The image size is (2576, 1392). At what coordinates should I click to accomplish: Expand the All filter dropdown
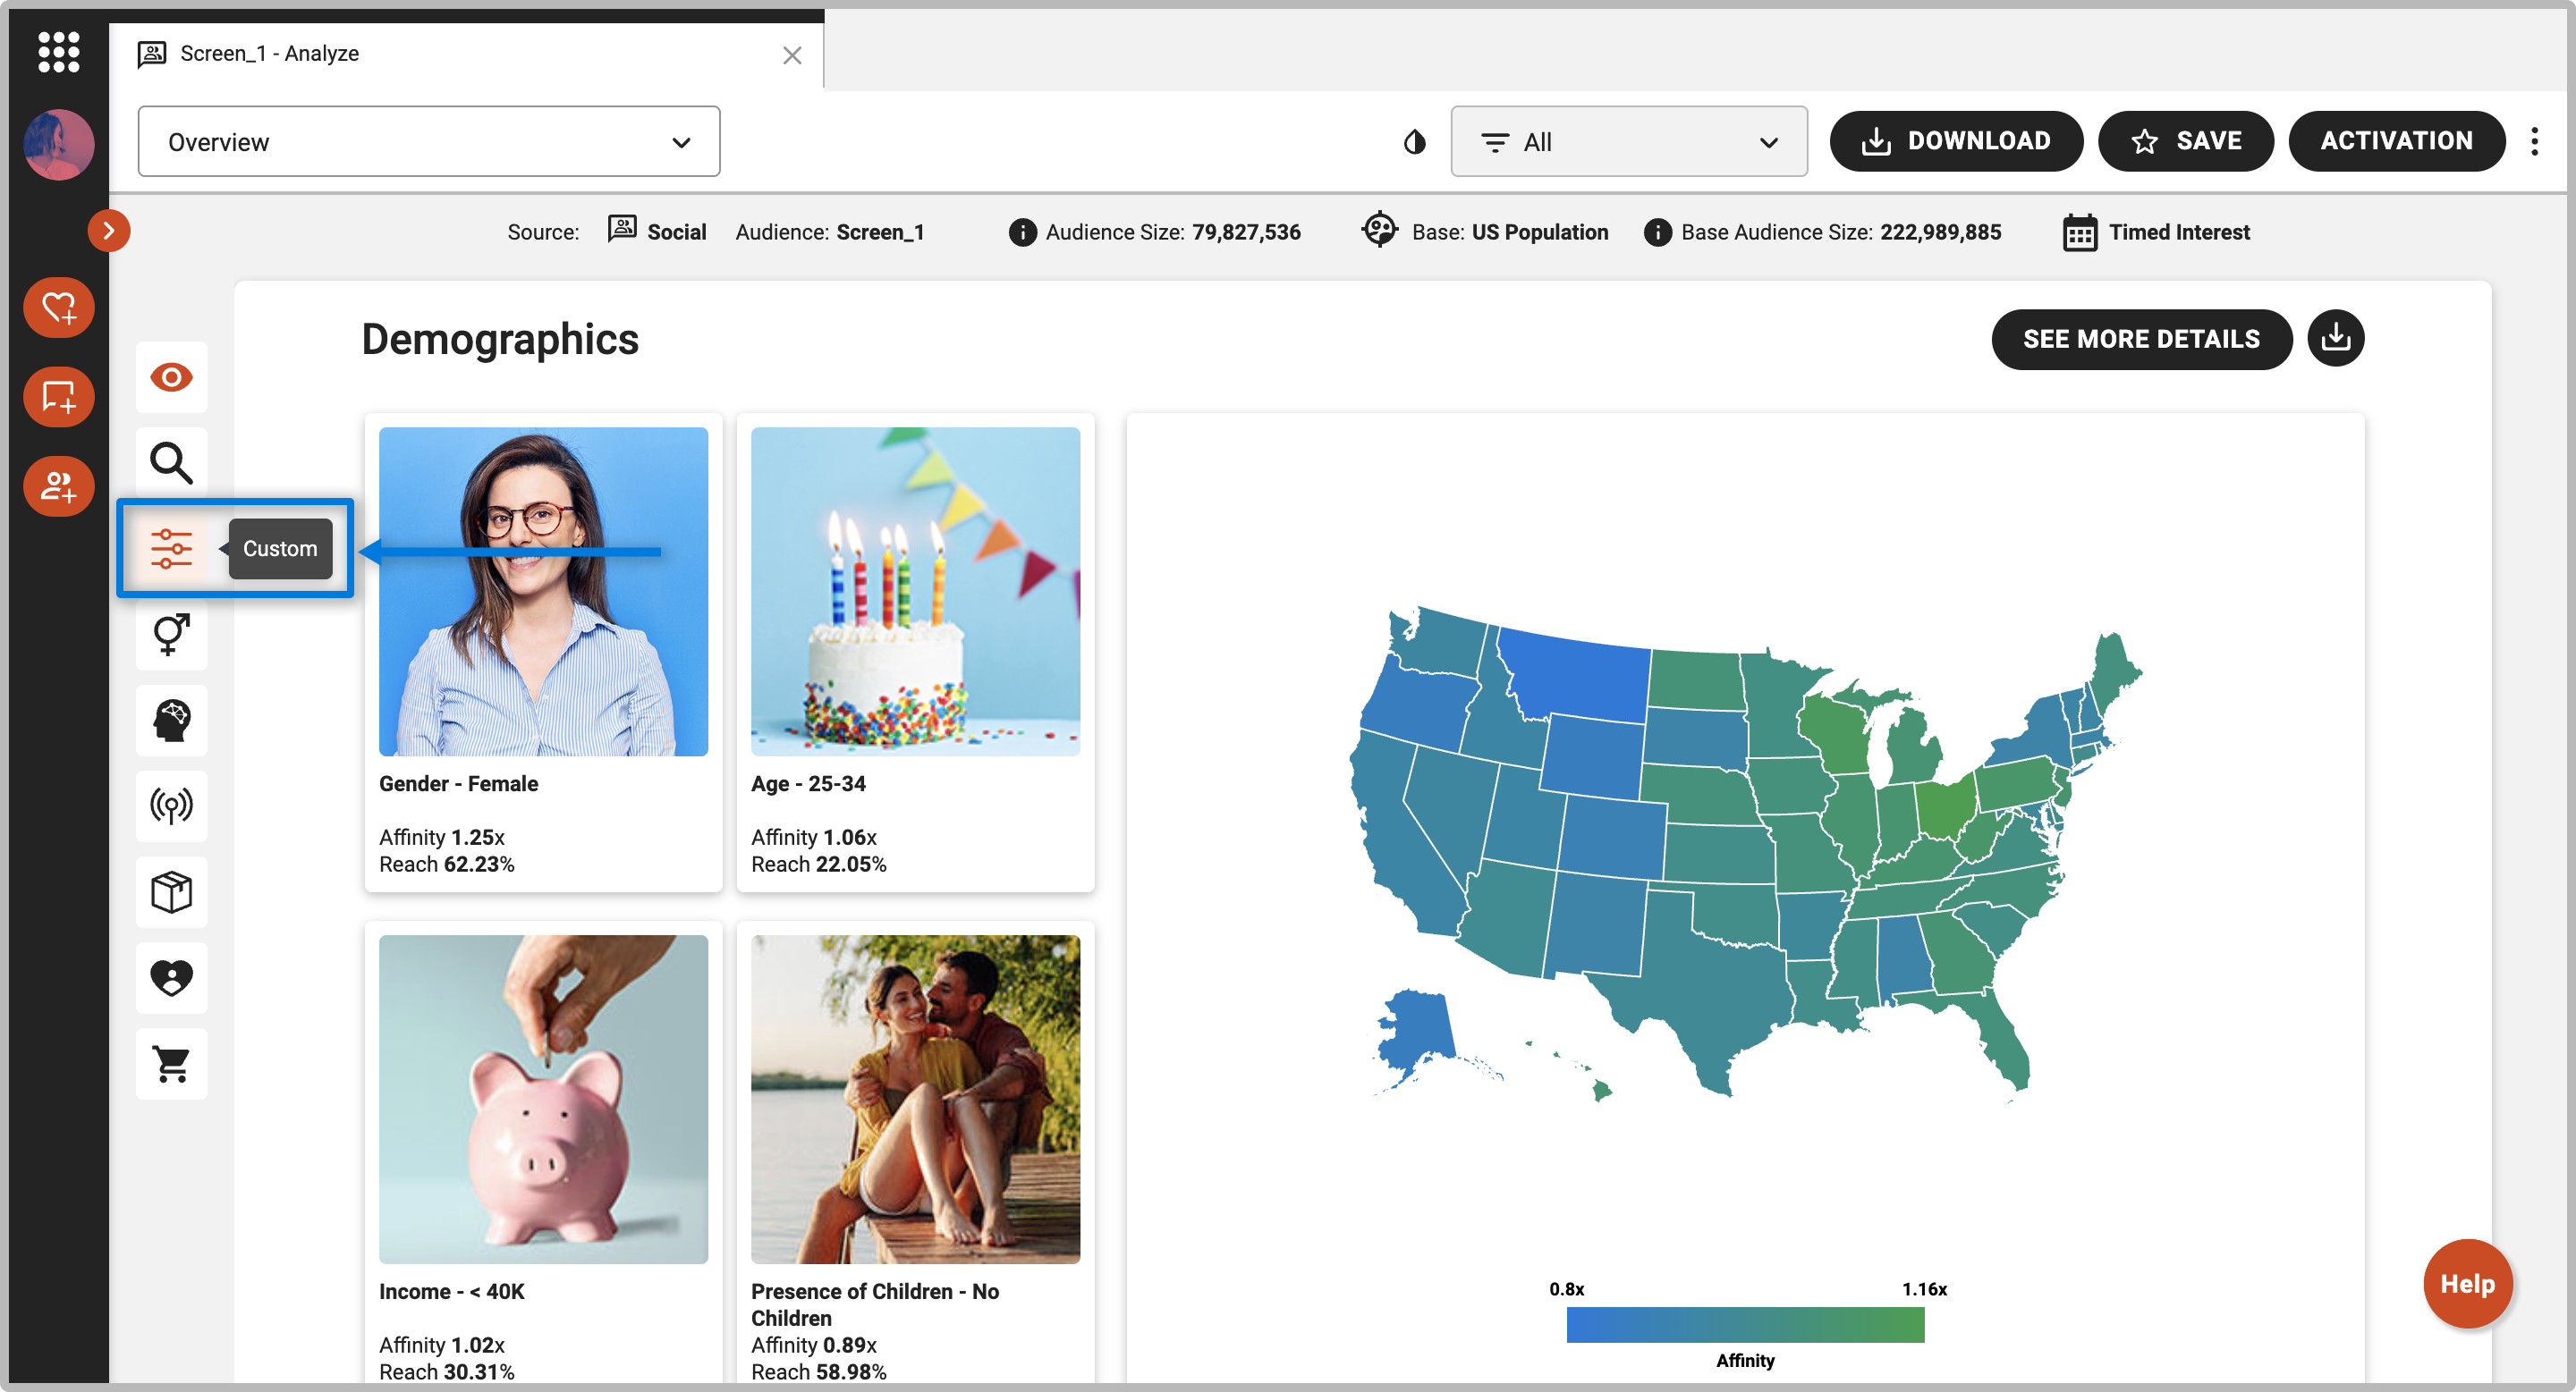1628,142
